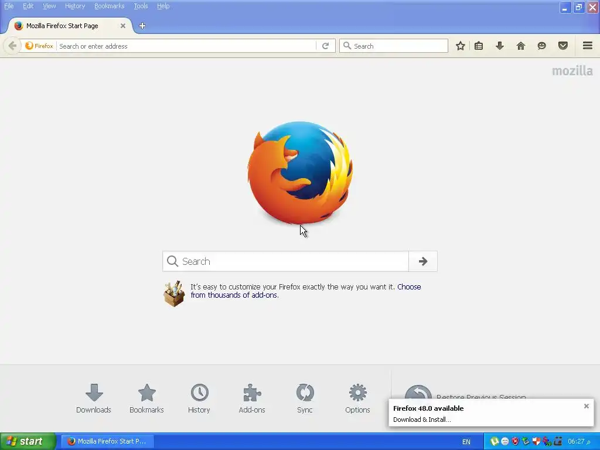Open the File menu
Viewport: 600px width, 450px height.
pyautogui.click(x=9, y=6)
